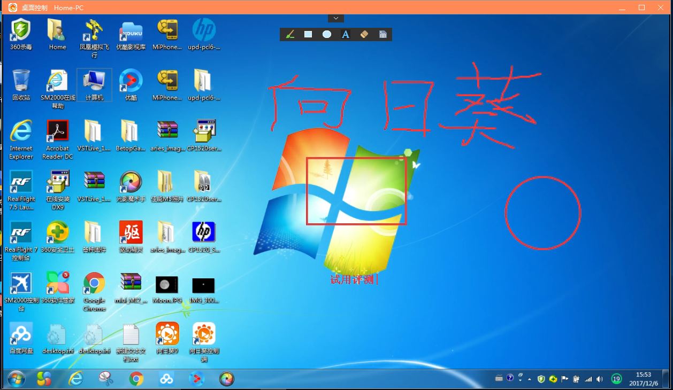This screenshot has width=673, height=390.
Task: Launch 光影魔术手 photo editor
Action: coord(131,187)
